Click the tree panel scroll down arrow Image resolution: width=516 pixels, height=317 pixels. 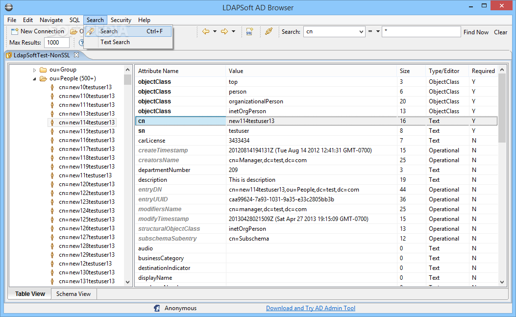click(128, 282)
